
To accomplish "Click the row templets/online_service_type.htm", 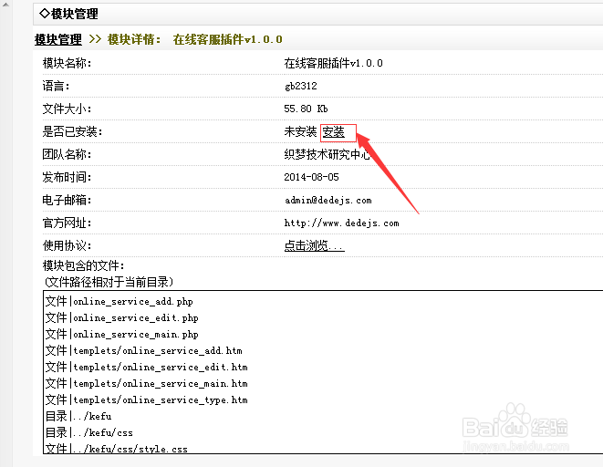I will point(147,400).
